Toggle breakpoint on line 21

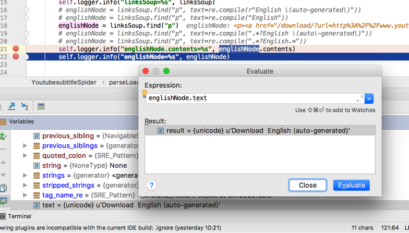pos(16,49)
